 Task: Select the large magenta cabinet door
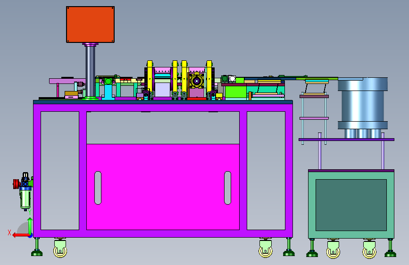(163, 187)
